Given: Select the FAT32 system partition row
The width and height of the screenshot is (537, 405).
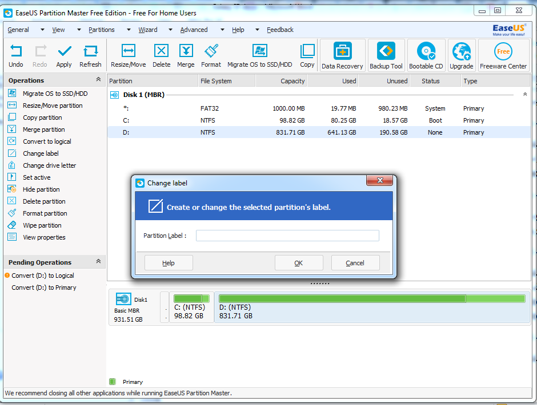Looking at the screenshot, I should point(319,108).
